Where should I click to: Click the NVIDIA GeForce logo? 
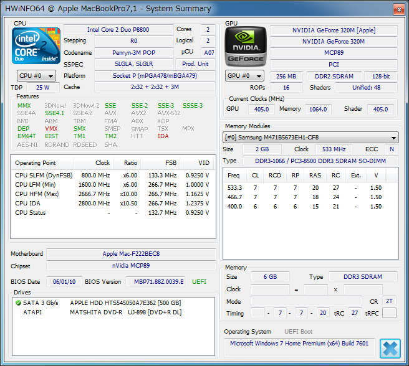coord(246,47)
